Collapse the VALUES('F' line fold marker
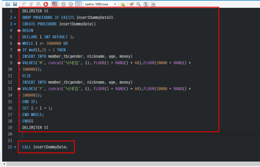 [x=19, y=89]
